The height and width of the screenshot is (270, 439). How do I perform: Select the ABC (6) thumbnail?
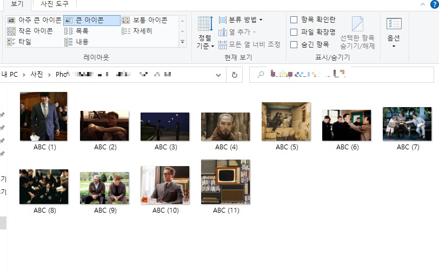point(347,125)
